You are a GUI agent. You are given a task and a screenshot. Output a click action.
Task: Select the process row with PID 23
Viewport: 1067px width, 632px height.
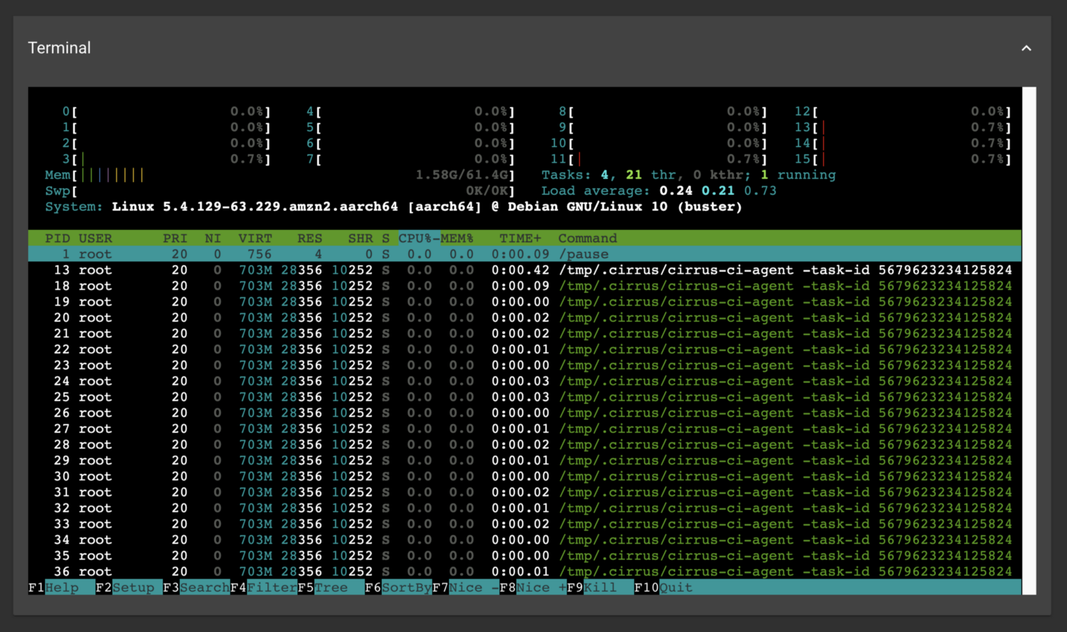coord(524,365)
